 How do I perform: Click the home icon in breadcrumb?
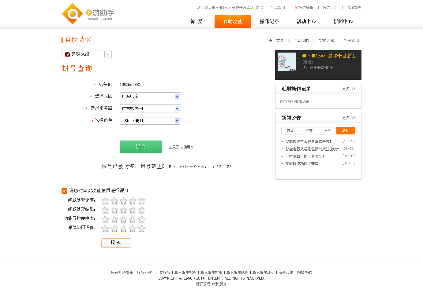(x=271, y=40)
